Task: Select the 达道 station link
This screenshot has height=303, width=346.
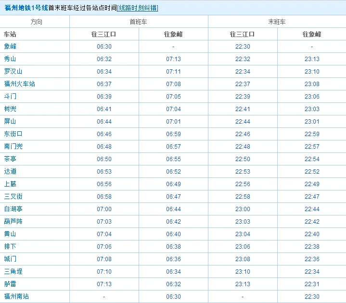Action: point(10,172)
